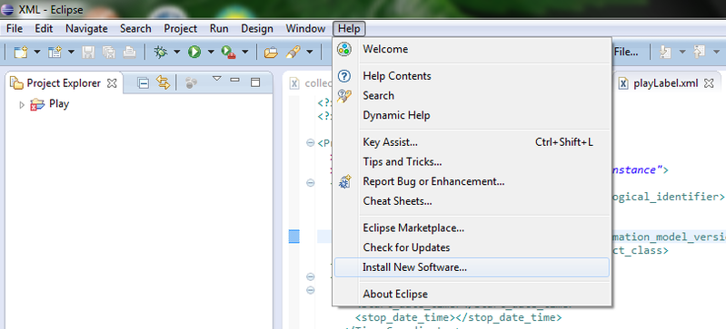Click the stop_date_time line in editor
The image size is (726, 329).
coord(458,317)
